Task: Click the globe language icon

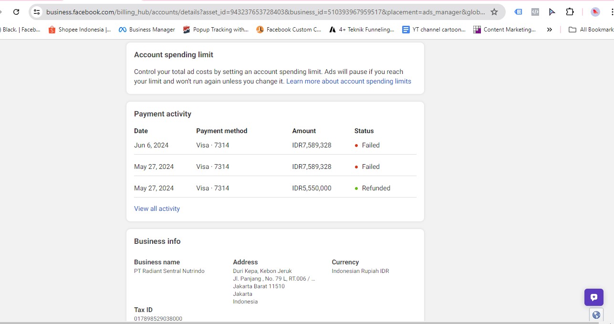Action: pyautogui.click(x=596, y=315)
